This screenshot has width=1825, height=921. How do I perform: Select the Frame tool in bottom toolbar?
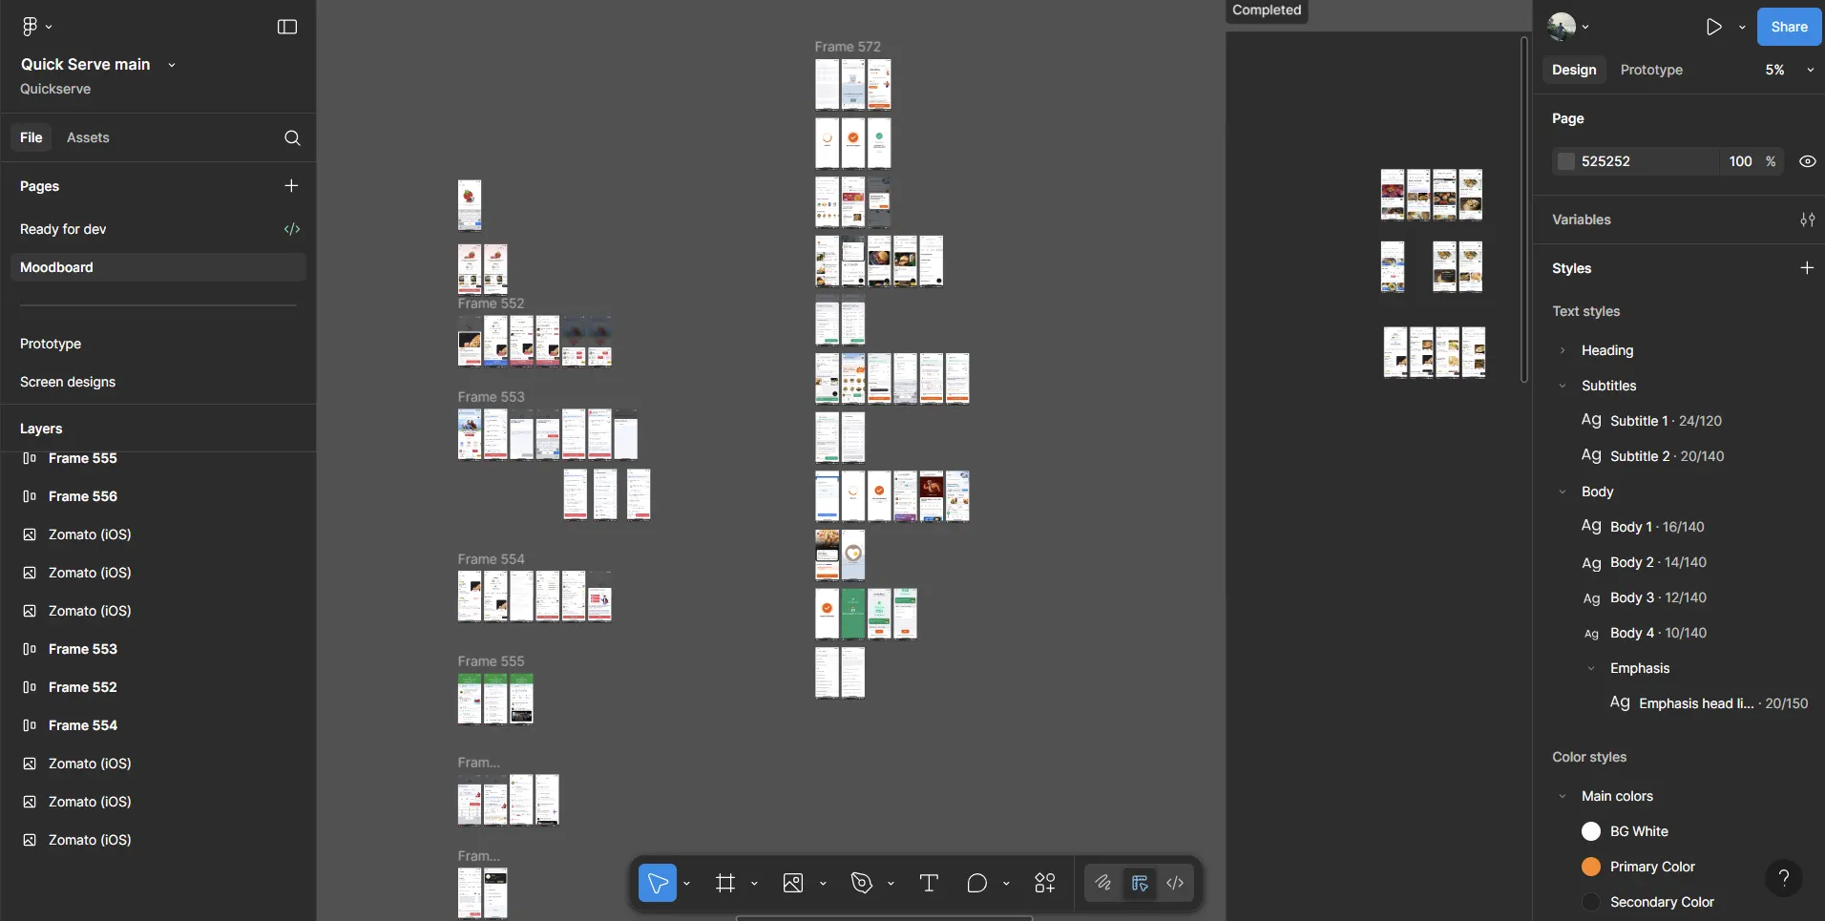pos(725,883)
